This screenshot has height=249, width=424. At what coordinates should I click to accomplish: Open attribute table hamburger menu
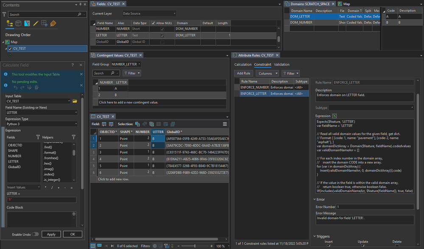[225, 124]
